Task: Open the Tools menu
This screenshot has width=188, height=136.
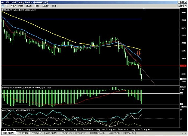Action: 37,6
